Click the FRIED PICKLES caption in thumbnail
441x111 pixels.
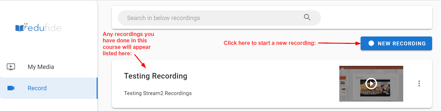tap(370, 93)
